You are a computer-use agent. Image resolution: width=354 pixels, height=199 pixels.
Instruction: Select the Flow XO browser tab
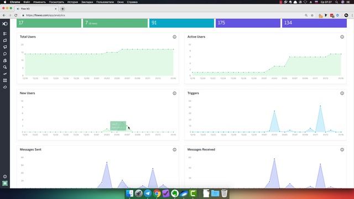click(36, 9)
